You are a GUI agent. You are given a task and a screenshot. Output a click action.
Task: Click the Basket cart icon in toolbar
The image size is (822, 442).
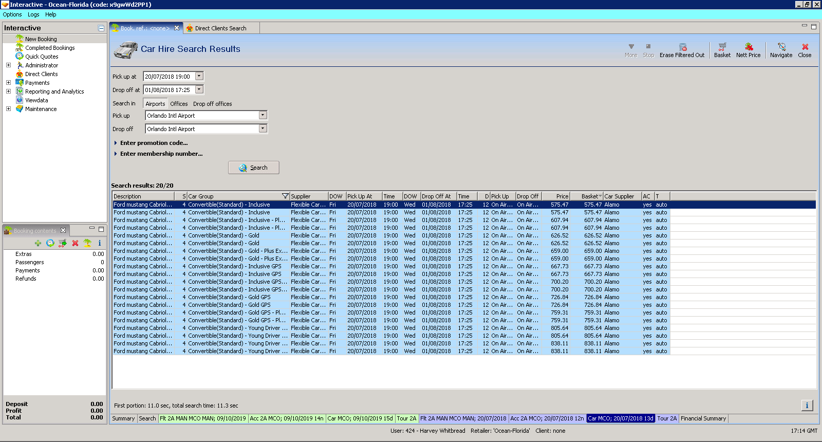pyautogui.click(x=722, y=47)
